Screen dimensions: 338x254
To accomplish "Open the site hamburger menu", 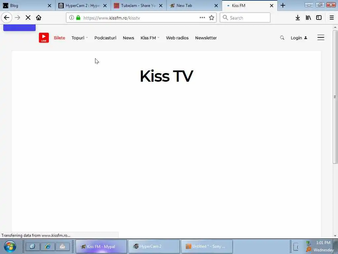I will [x=321, y=38].
